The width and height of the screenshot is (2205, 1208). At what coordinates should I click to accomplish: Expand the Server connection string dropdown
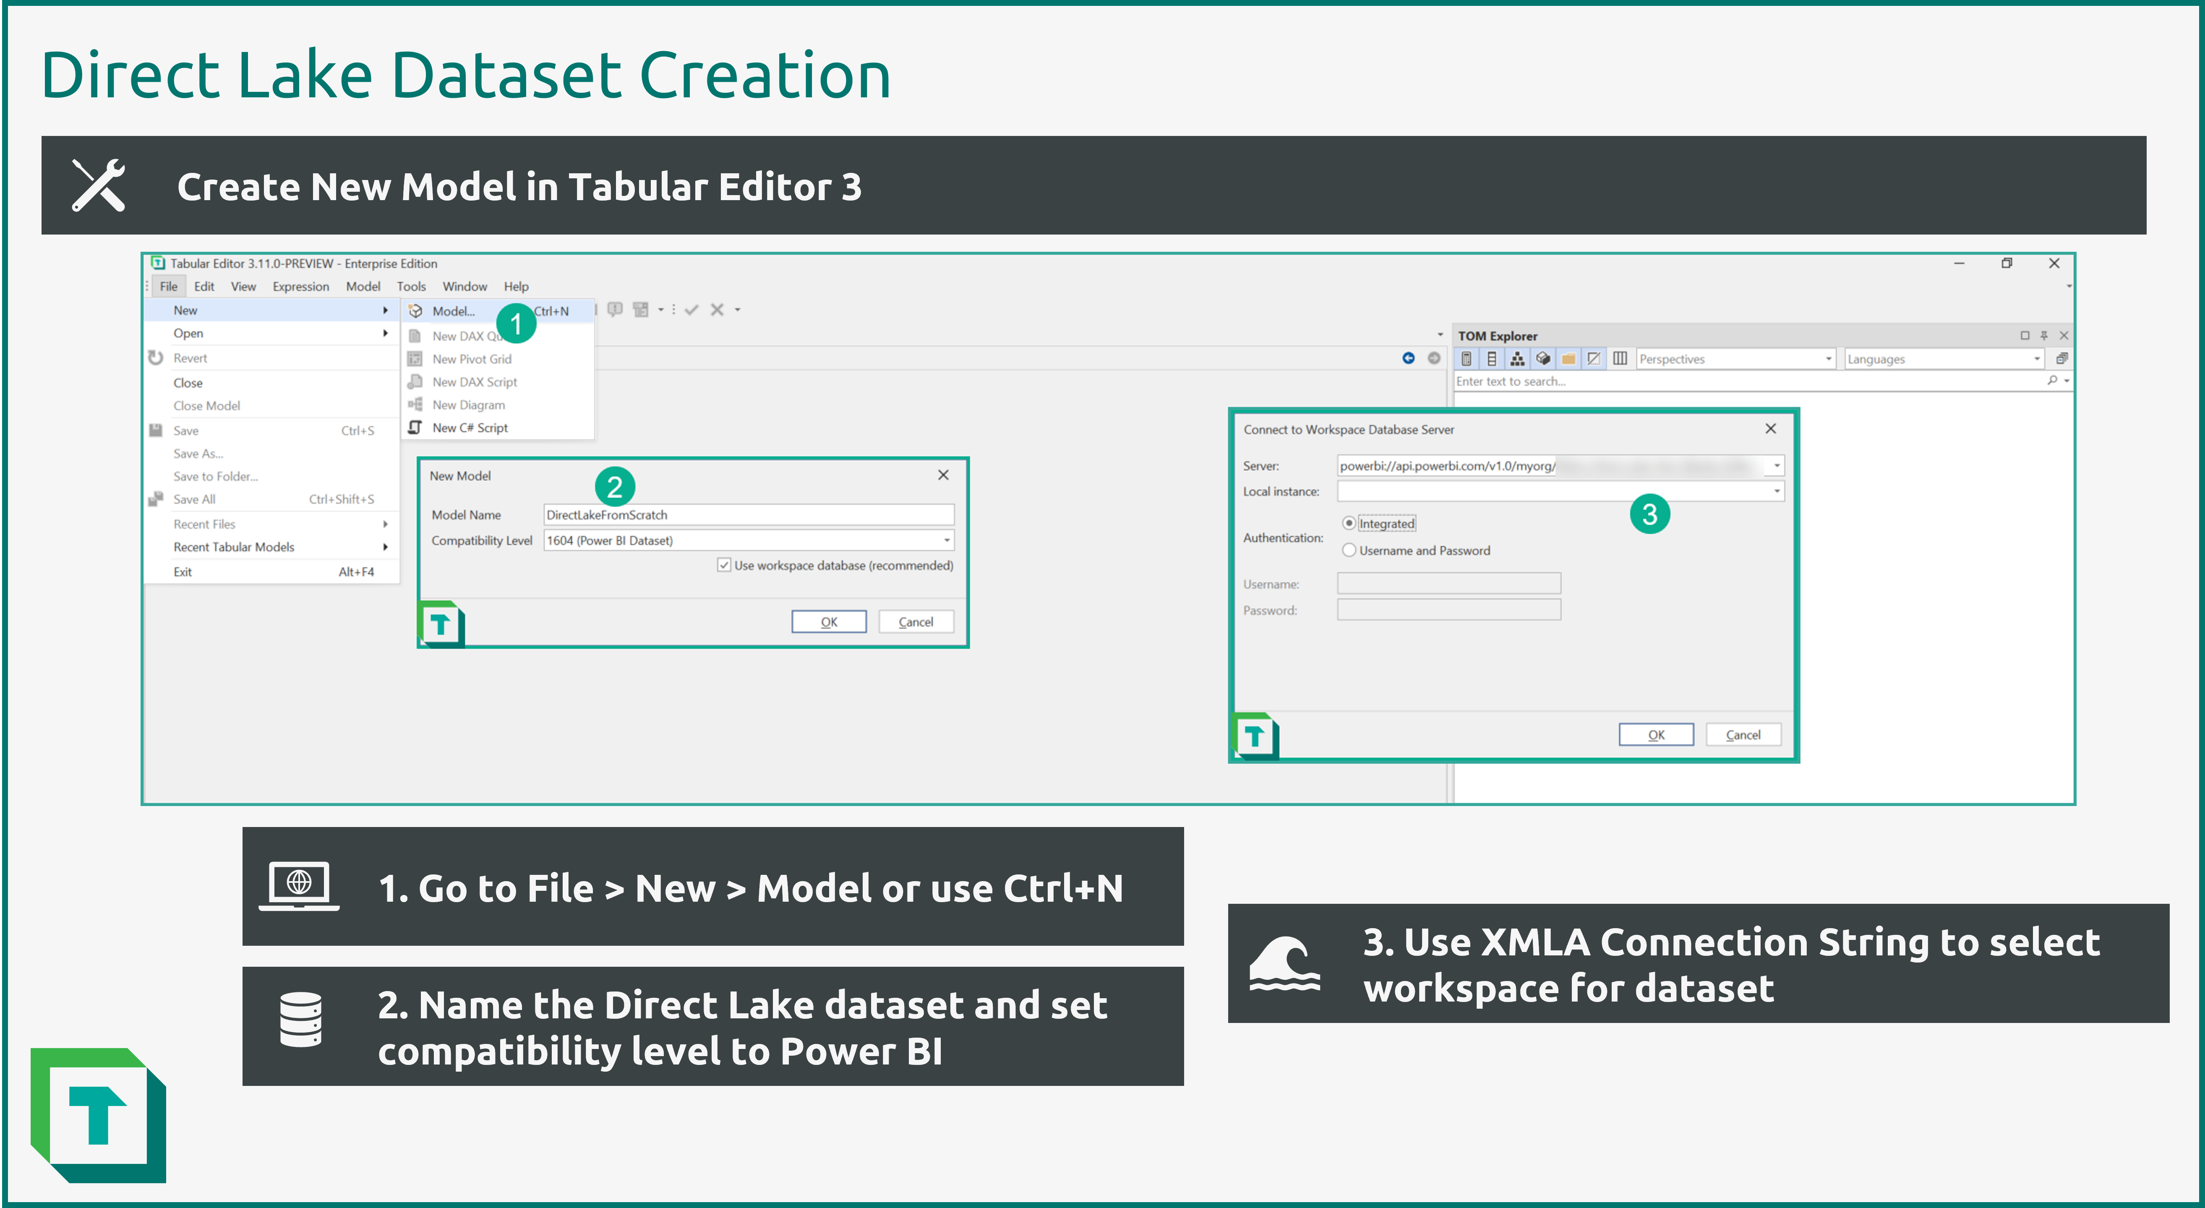[x=1776, y=465]
